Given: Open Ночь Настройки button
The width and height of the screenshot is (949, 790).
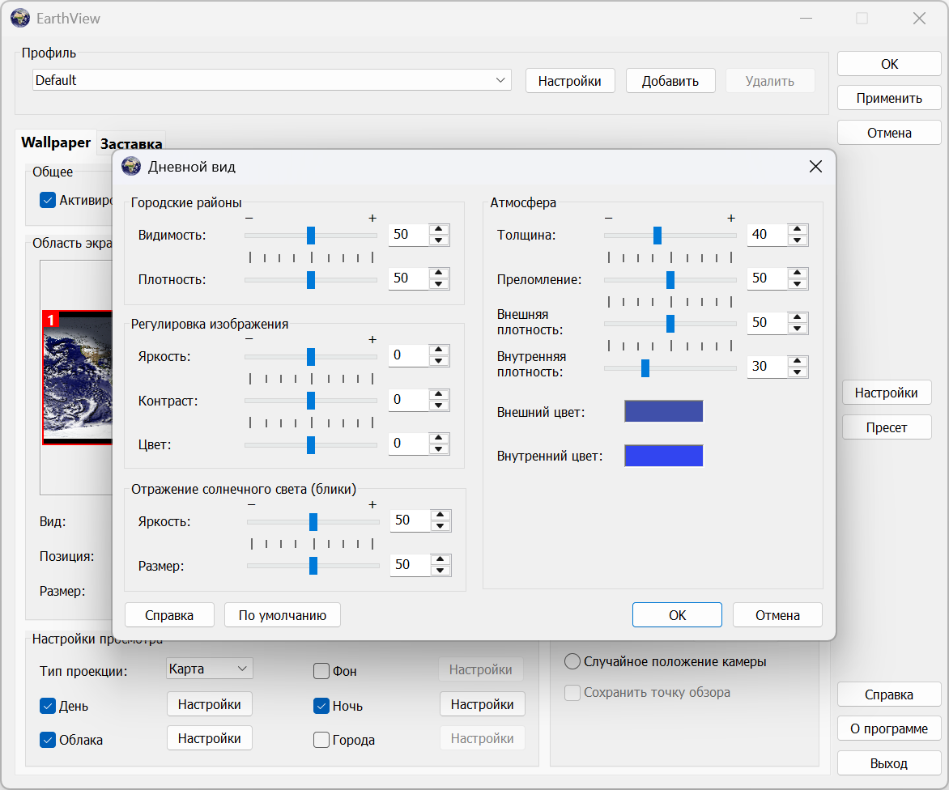Looking at the screenshot, I should tap(483, 704).
